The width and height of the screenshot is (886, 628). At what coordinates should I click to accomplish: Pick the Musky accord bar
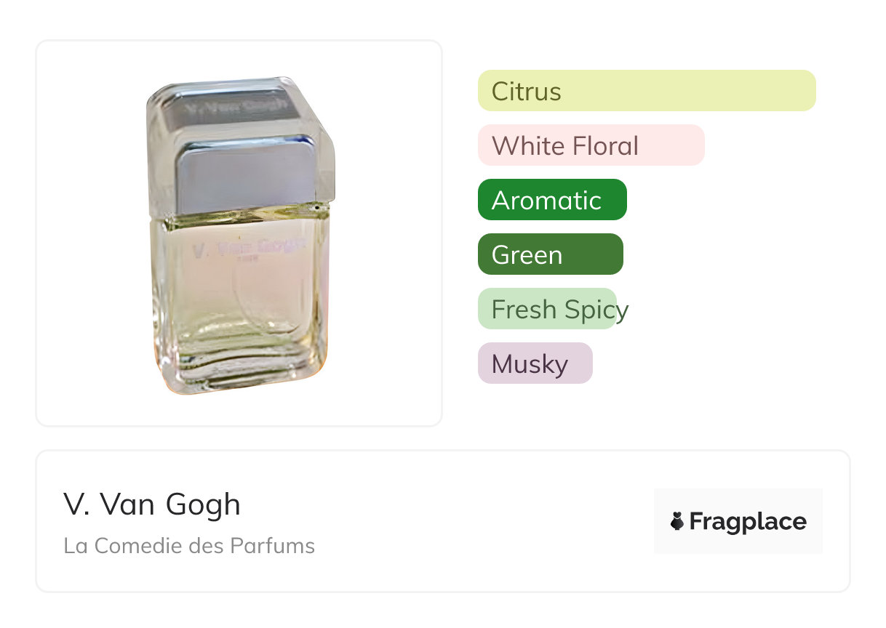pos(535,363)
